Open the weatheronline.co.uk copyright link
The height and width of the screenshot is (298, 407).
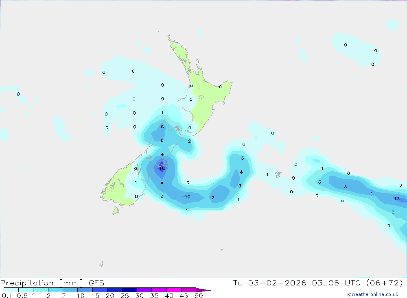[x=372, y=294]
